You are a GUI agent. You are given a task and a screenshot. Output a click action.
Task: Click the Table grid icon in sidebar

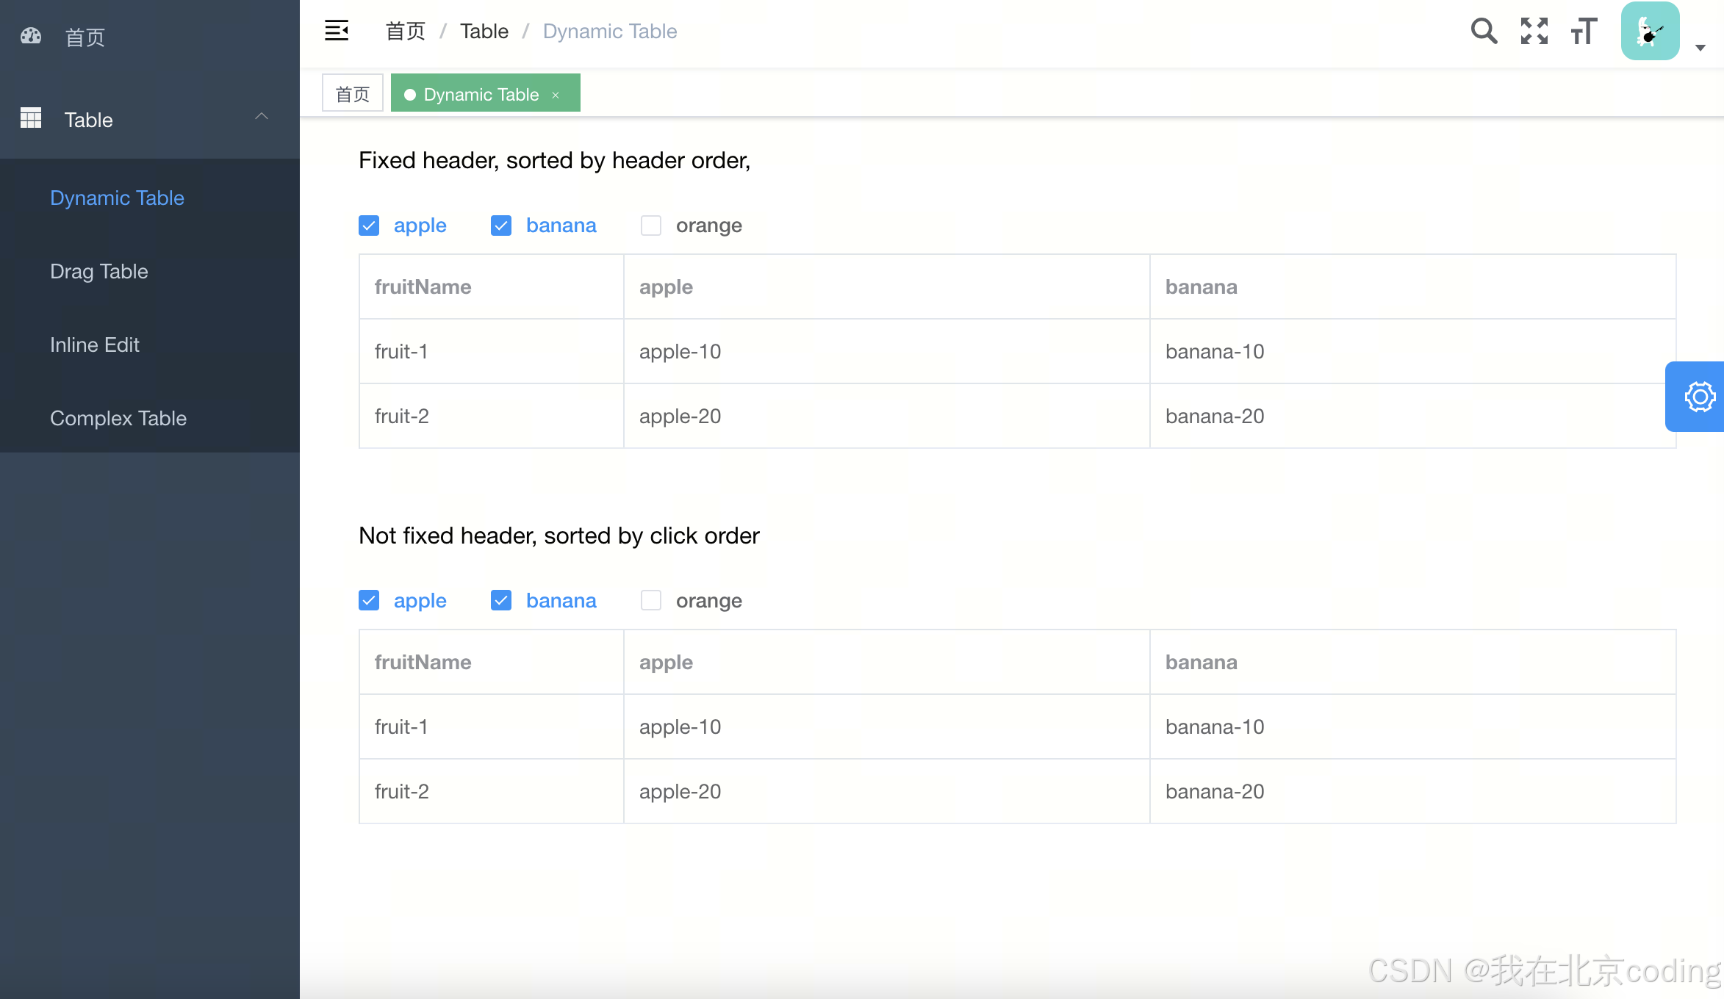(31, 118)
